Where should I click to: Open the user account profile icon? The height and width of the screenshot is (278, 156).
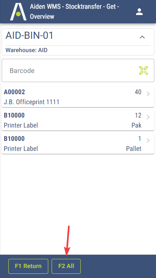tap(139, 12)
